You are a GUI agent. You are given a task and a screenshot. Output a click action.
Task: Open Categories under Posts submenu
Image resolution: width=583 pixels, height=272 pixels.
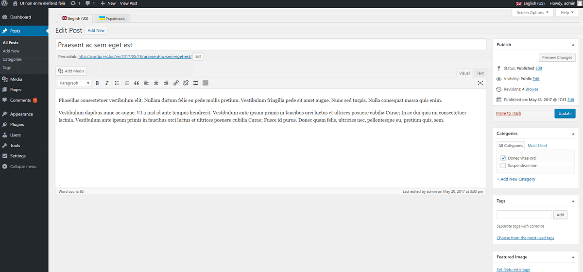(x=12, y=59)
